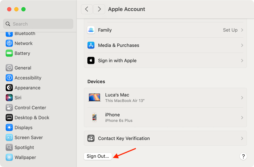Click the Bluetooth icon in sidebar

tap(9, 34)
